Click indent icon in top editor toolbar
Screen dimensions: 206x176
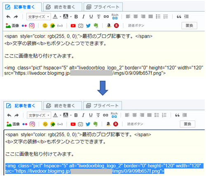point(186,16)
